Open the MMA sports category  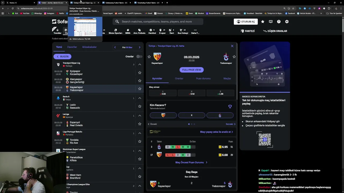point(128,31)
